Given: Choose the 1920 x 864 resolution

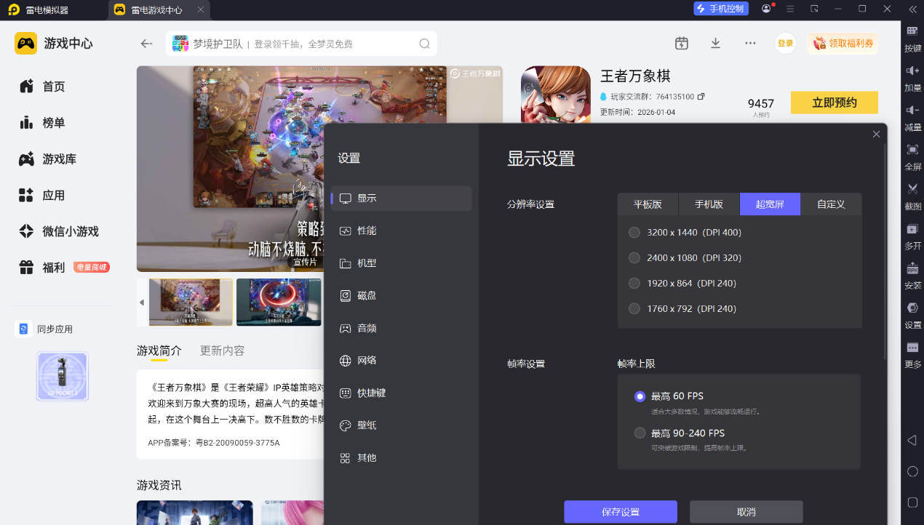Looking at the screenshot, I should [634, 284].
